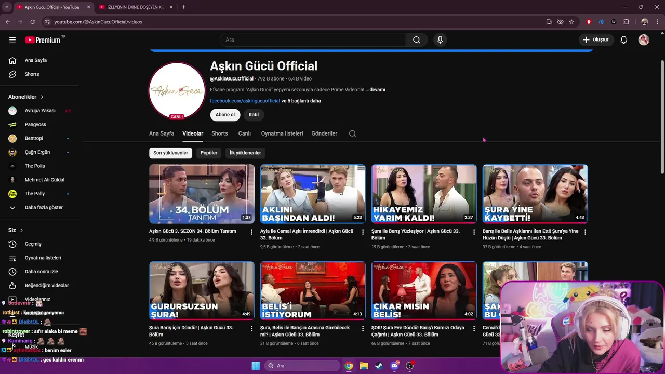Screen dimensions: 665x374
Task: Click the Windows taskbar Ara search box
Action: click(x=302, y=366)
